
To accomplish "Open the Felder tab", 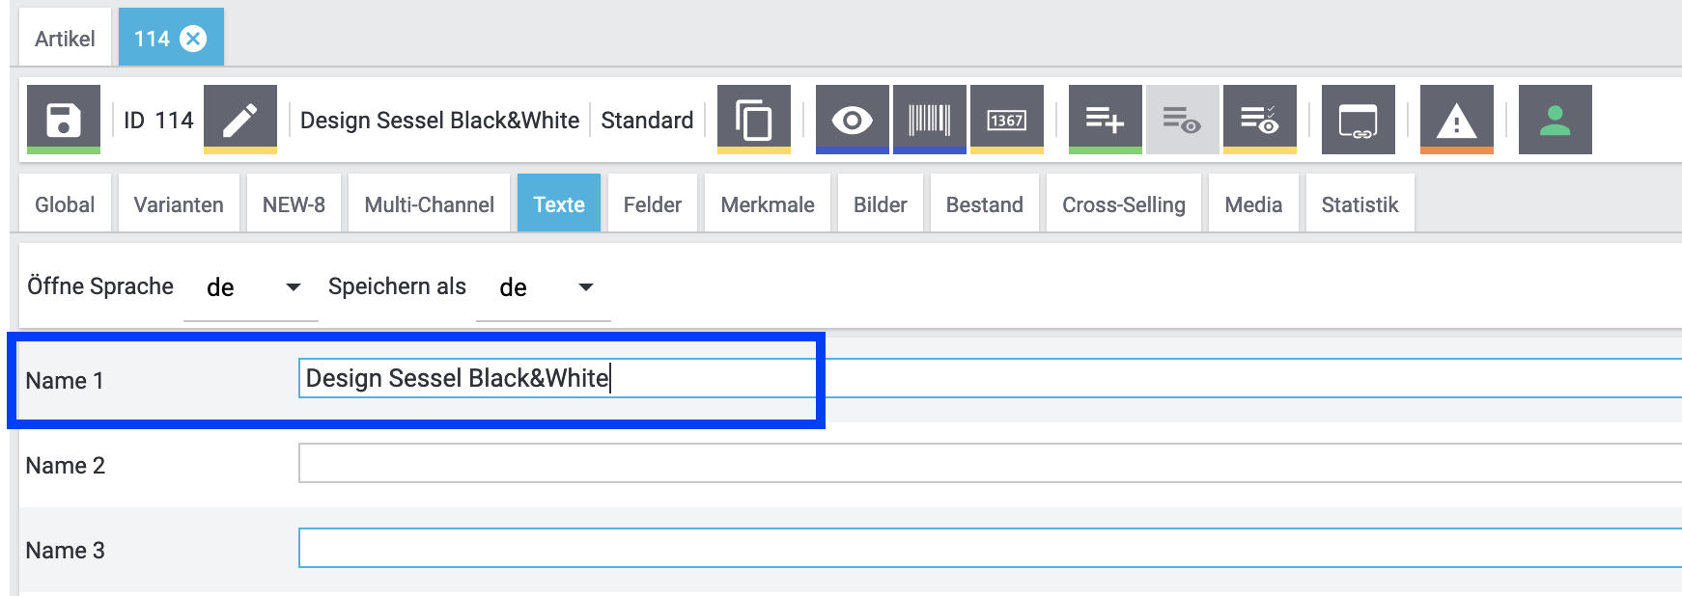I will (653, 204).
